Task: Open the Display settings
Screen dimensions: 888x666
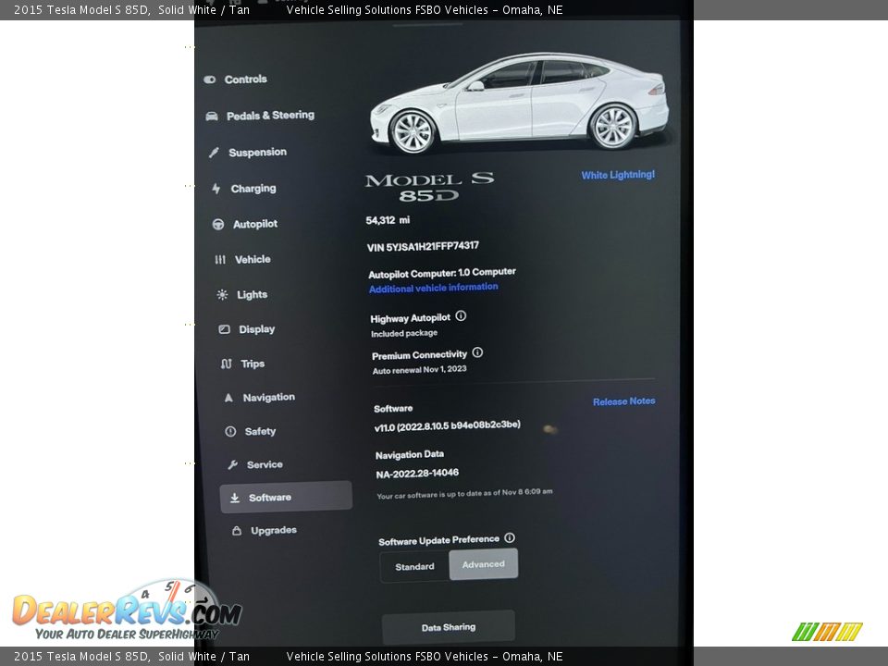Action: [256, 329]
